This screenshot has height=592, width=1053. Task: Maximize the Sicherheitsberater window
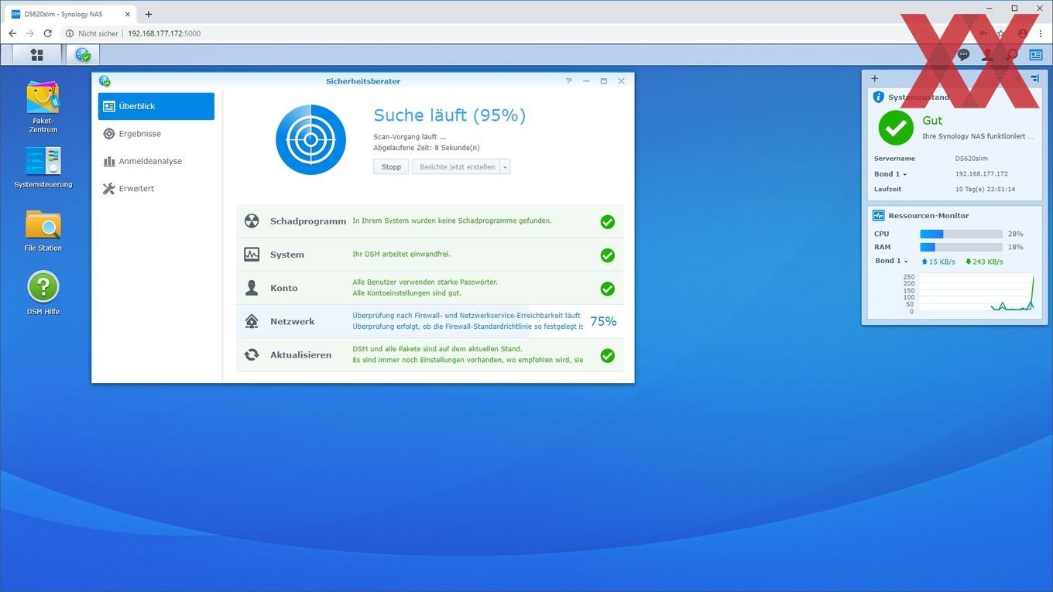point(603,81)
